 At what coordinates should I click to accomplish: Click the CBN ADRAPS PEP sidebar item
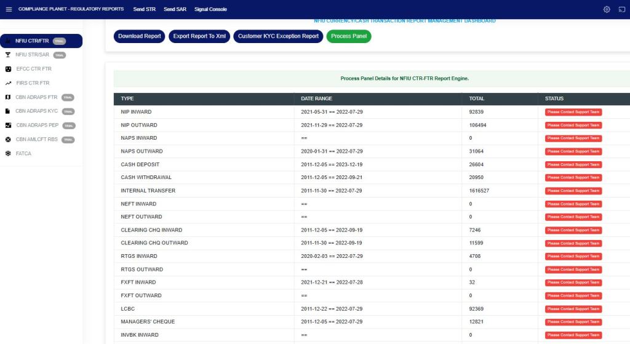click(x=37, y=126)
